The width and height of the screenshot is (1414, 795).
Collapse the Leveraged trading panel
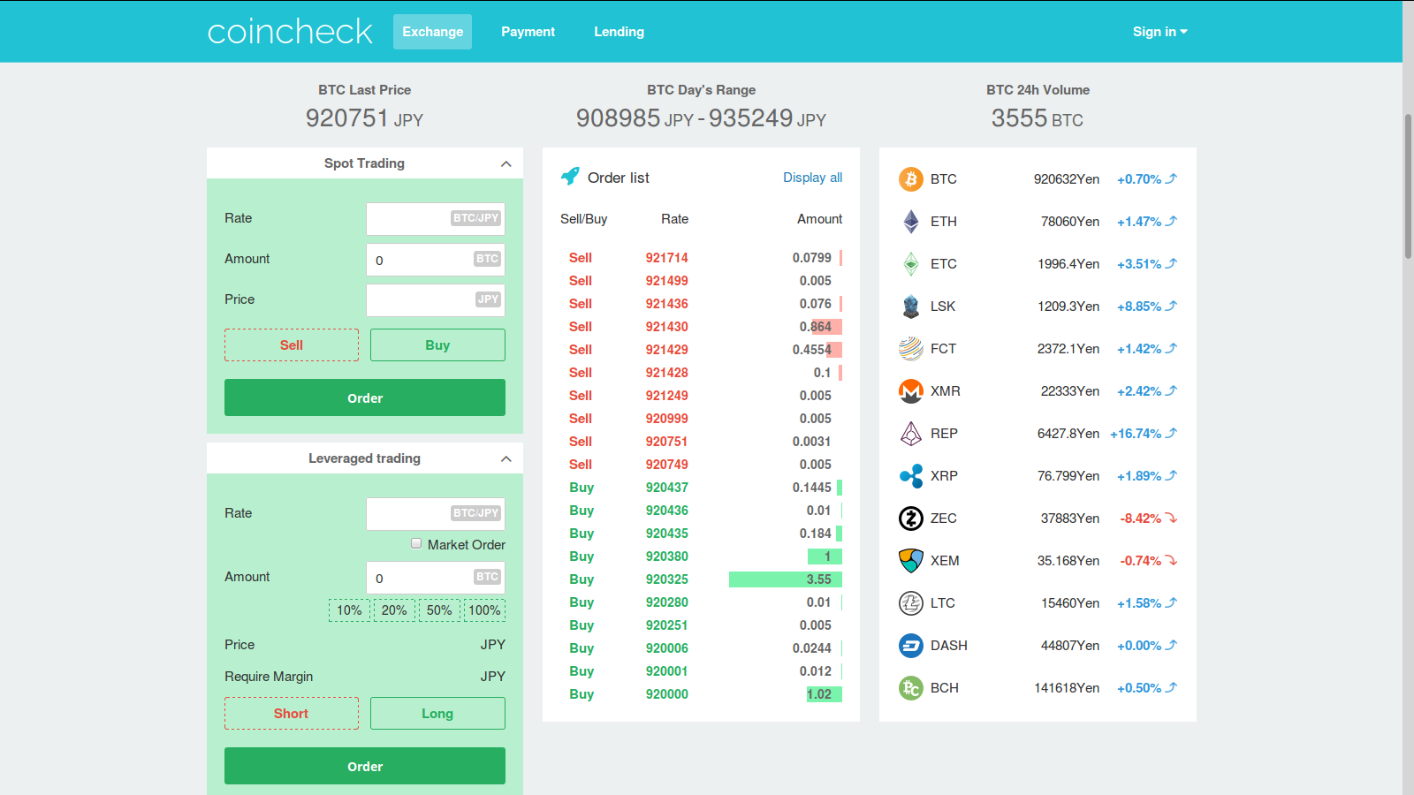pyautogui.click(x=506, y=458)
